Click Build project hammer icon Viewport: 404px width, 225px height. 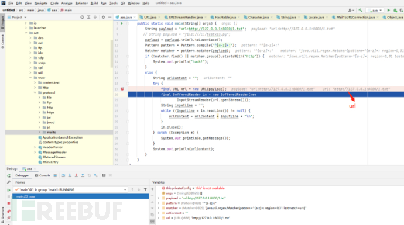tap(360, 11)
